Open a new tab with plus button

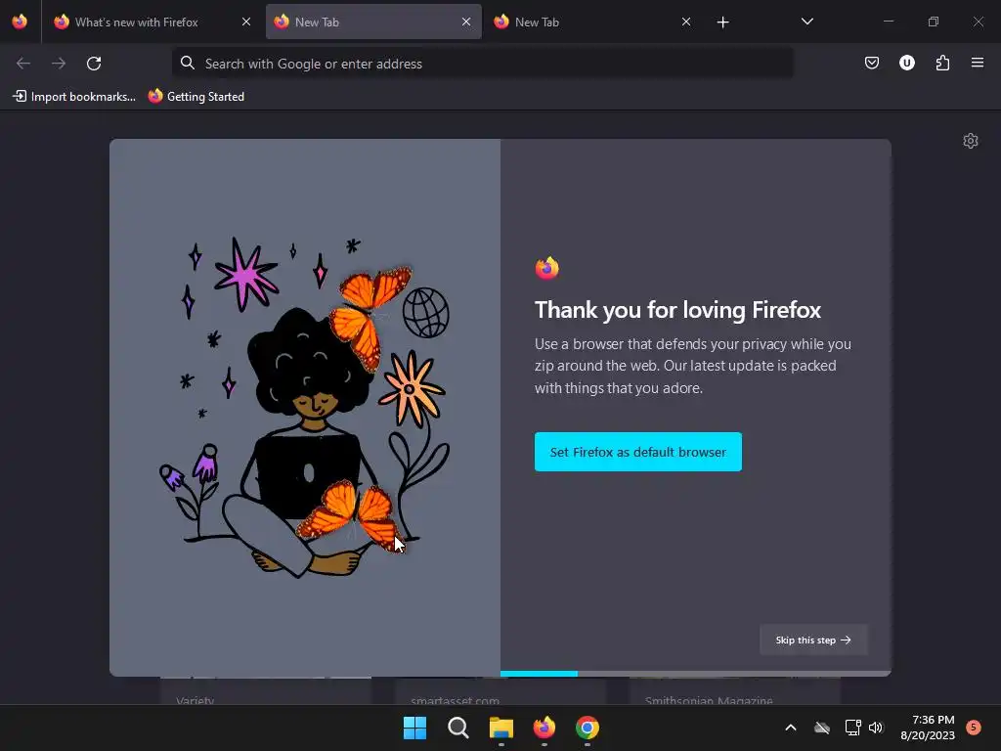coord(722,22)
